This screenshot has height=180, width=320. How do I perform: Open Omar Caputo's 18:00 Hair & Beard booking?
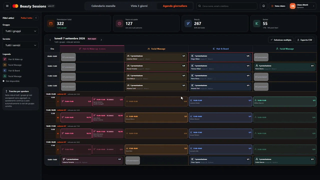pyautogui.click(x=220, y=160)
